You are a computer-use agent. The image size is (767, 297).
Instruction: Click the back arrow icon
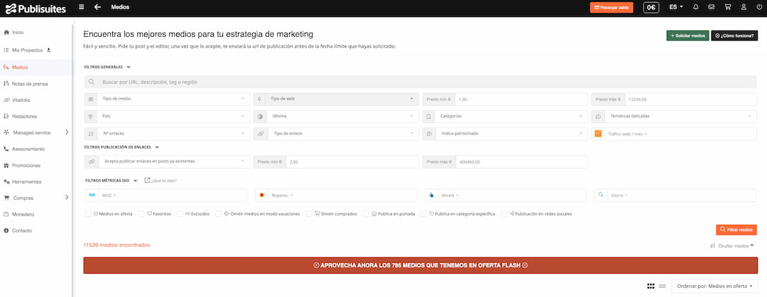click(x=97, y=7)
